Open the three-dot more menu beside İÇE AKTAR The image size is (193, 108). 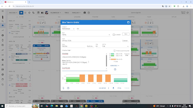click(108, 88)
